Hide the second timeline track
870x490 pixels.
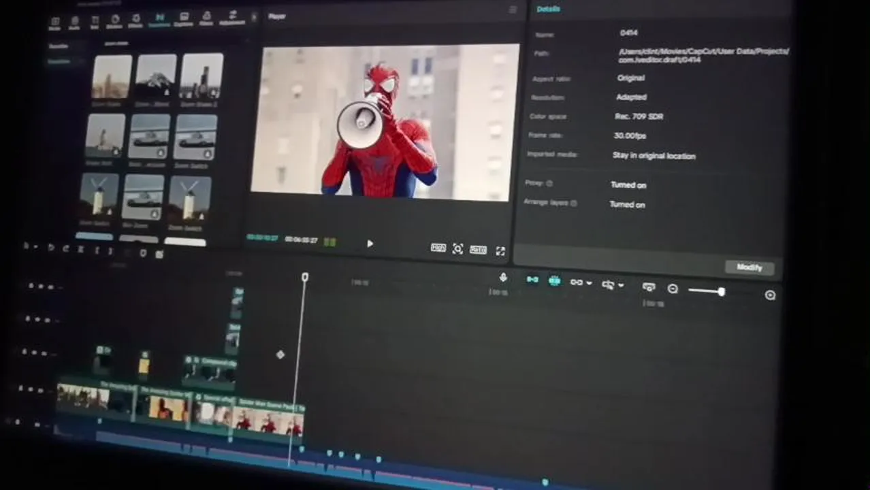point(37,318)
